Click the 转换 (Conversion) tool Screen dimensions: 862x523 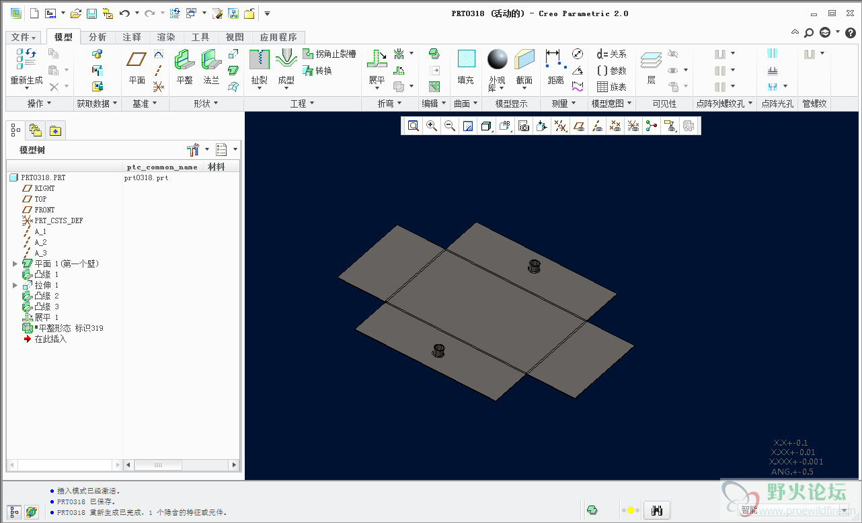click(x=317, y=71)
